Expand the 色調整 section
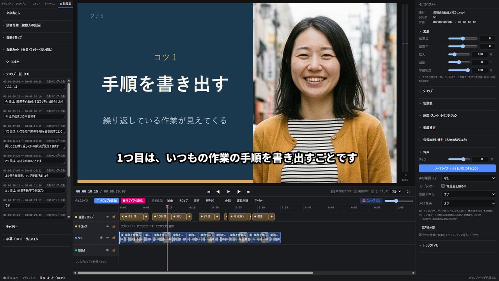Viewport: 499px width, 281px height. [457, 103]
